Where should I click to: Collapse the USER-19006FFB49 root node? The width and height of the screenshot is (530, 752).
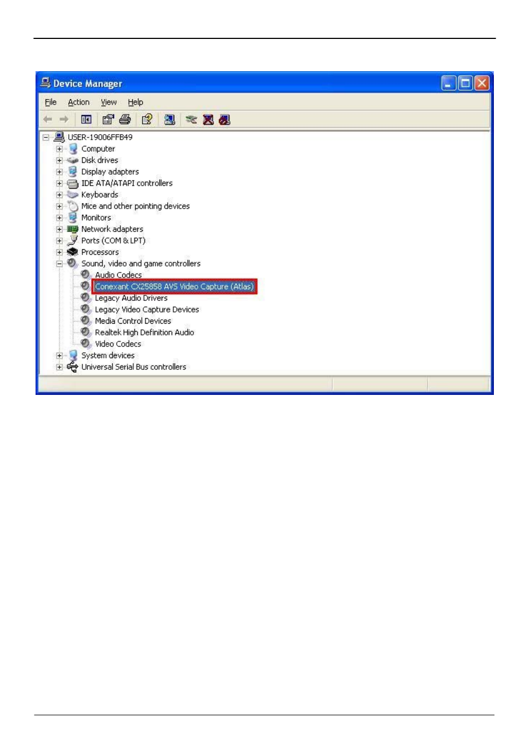tap(46, 137)
